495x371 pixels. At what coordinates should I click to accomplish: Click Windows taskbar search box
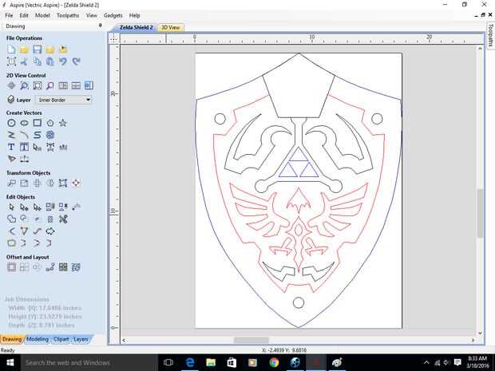89,362
